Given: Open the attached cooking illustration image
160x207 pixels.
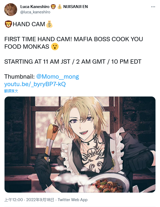Looking at the screenshot, I should pos(80,144).
